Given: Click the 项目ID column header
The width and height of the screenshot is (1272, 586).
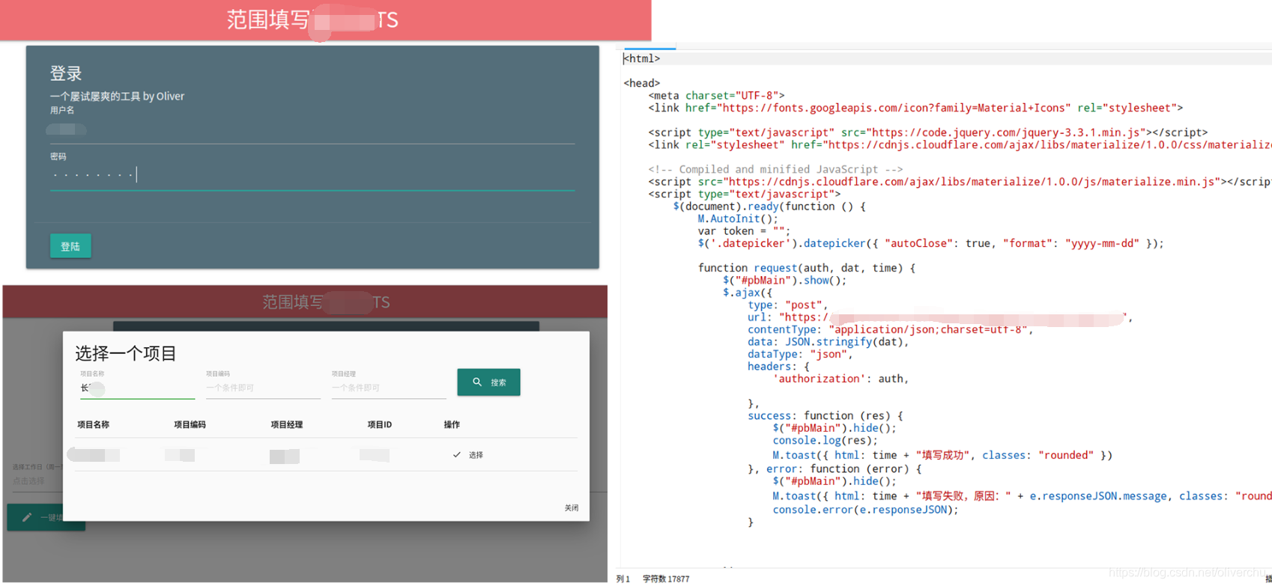Looking at the screenshot, I should click(x=380, y=424).
